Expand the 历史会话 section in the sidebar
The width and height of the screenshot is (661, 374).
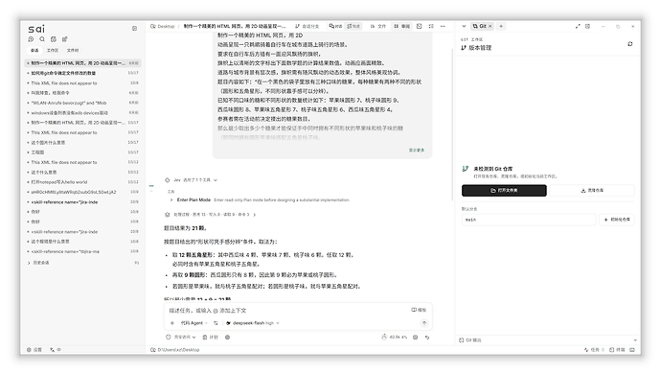(x=38, y=263)
